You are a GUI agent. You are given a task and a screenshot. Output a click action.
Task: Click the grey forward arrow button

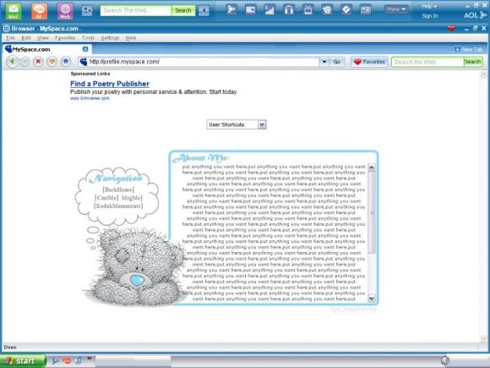pyautogui.click(x=24, y=61)
